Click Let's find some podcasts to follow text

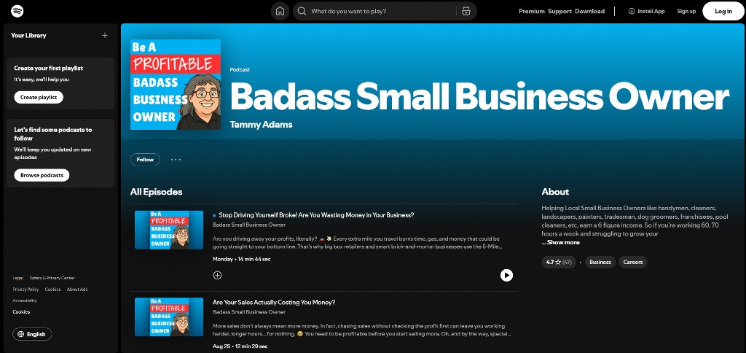point(52,134)
